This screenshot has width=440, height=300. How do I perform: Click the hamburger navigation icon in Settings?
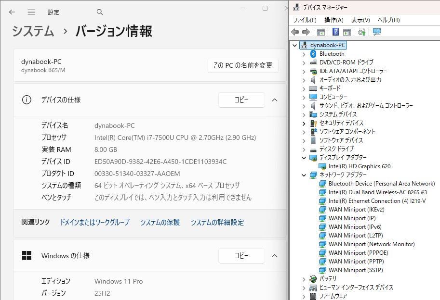[x=31, y=12]
